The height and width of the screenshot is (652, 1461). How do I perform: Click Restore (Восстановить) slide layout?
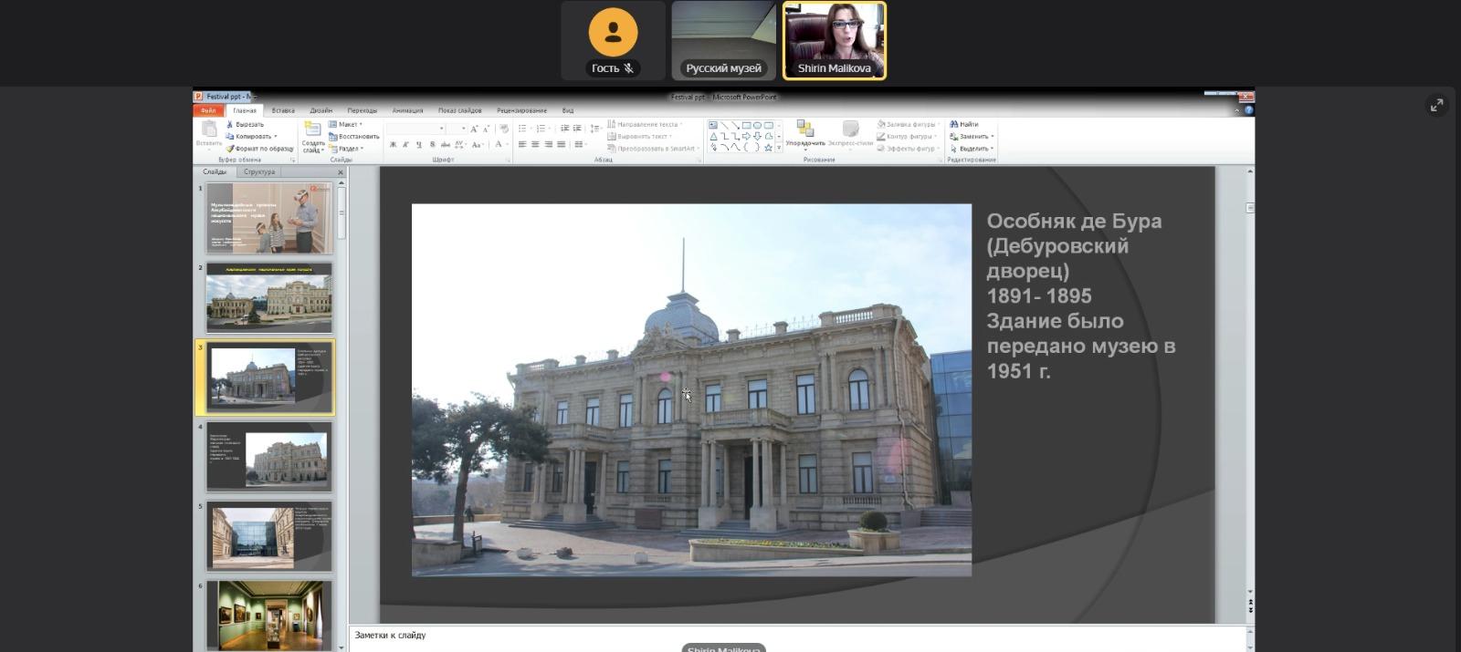pyautogui.click(x=353, y=137)
